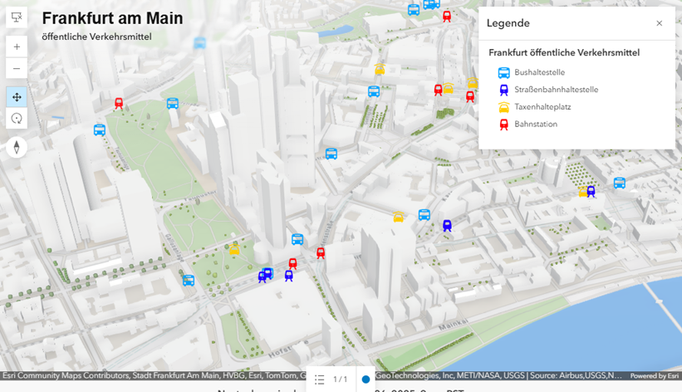
Task: Open the Powered by Esri link
Action: 654,376
